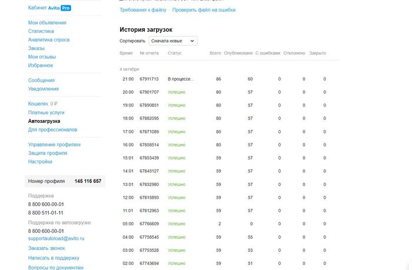Click report number 67890851
Image resolution: width=412 pixels, height=270 pixels.
pyautogui.click(x=149, y=105)
